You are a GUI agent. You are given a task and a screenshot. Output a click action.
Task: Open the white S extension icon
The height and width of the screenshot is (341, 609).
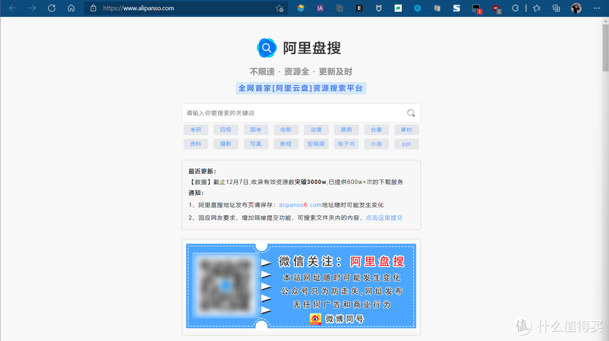tap(456, 8)
